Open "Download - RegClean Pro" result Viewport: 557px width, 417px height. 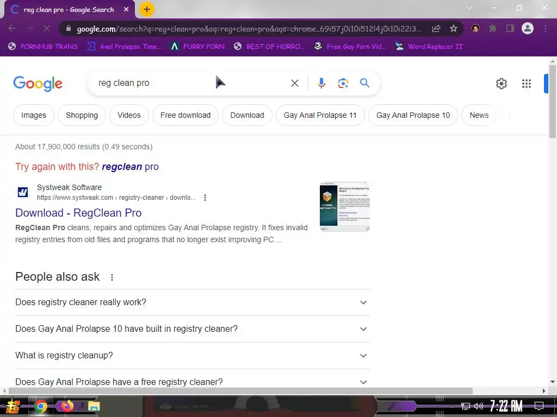tap(78, 213)
